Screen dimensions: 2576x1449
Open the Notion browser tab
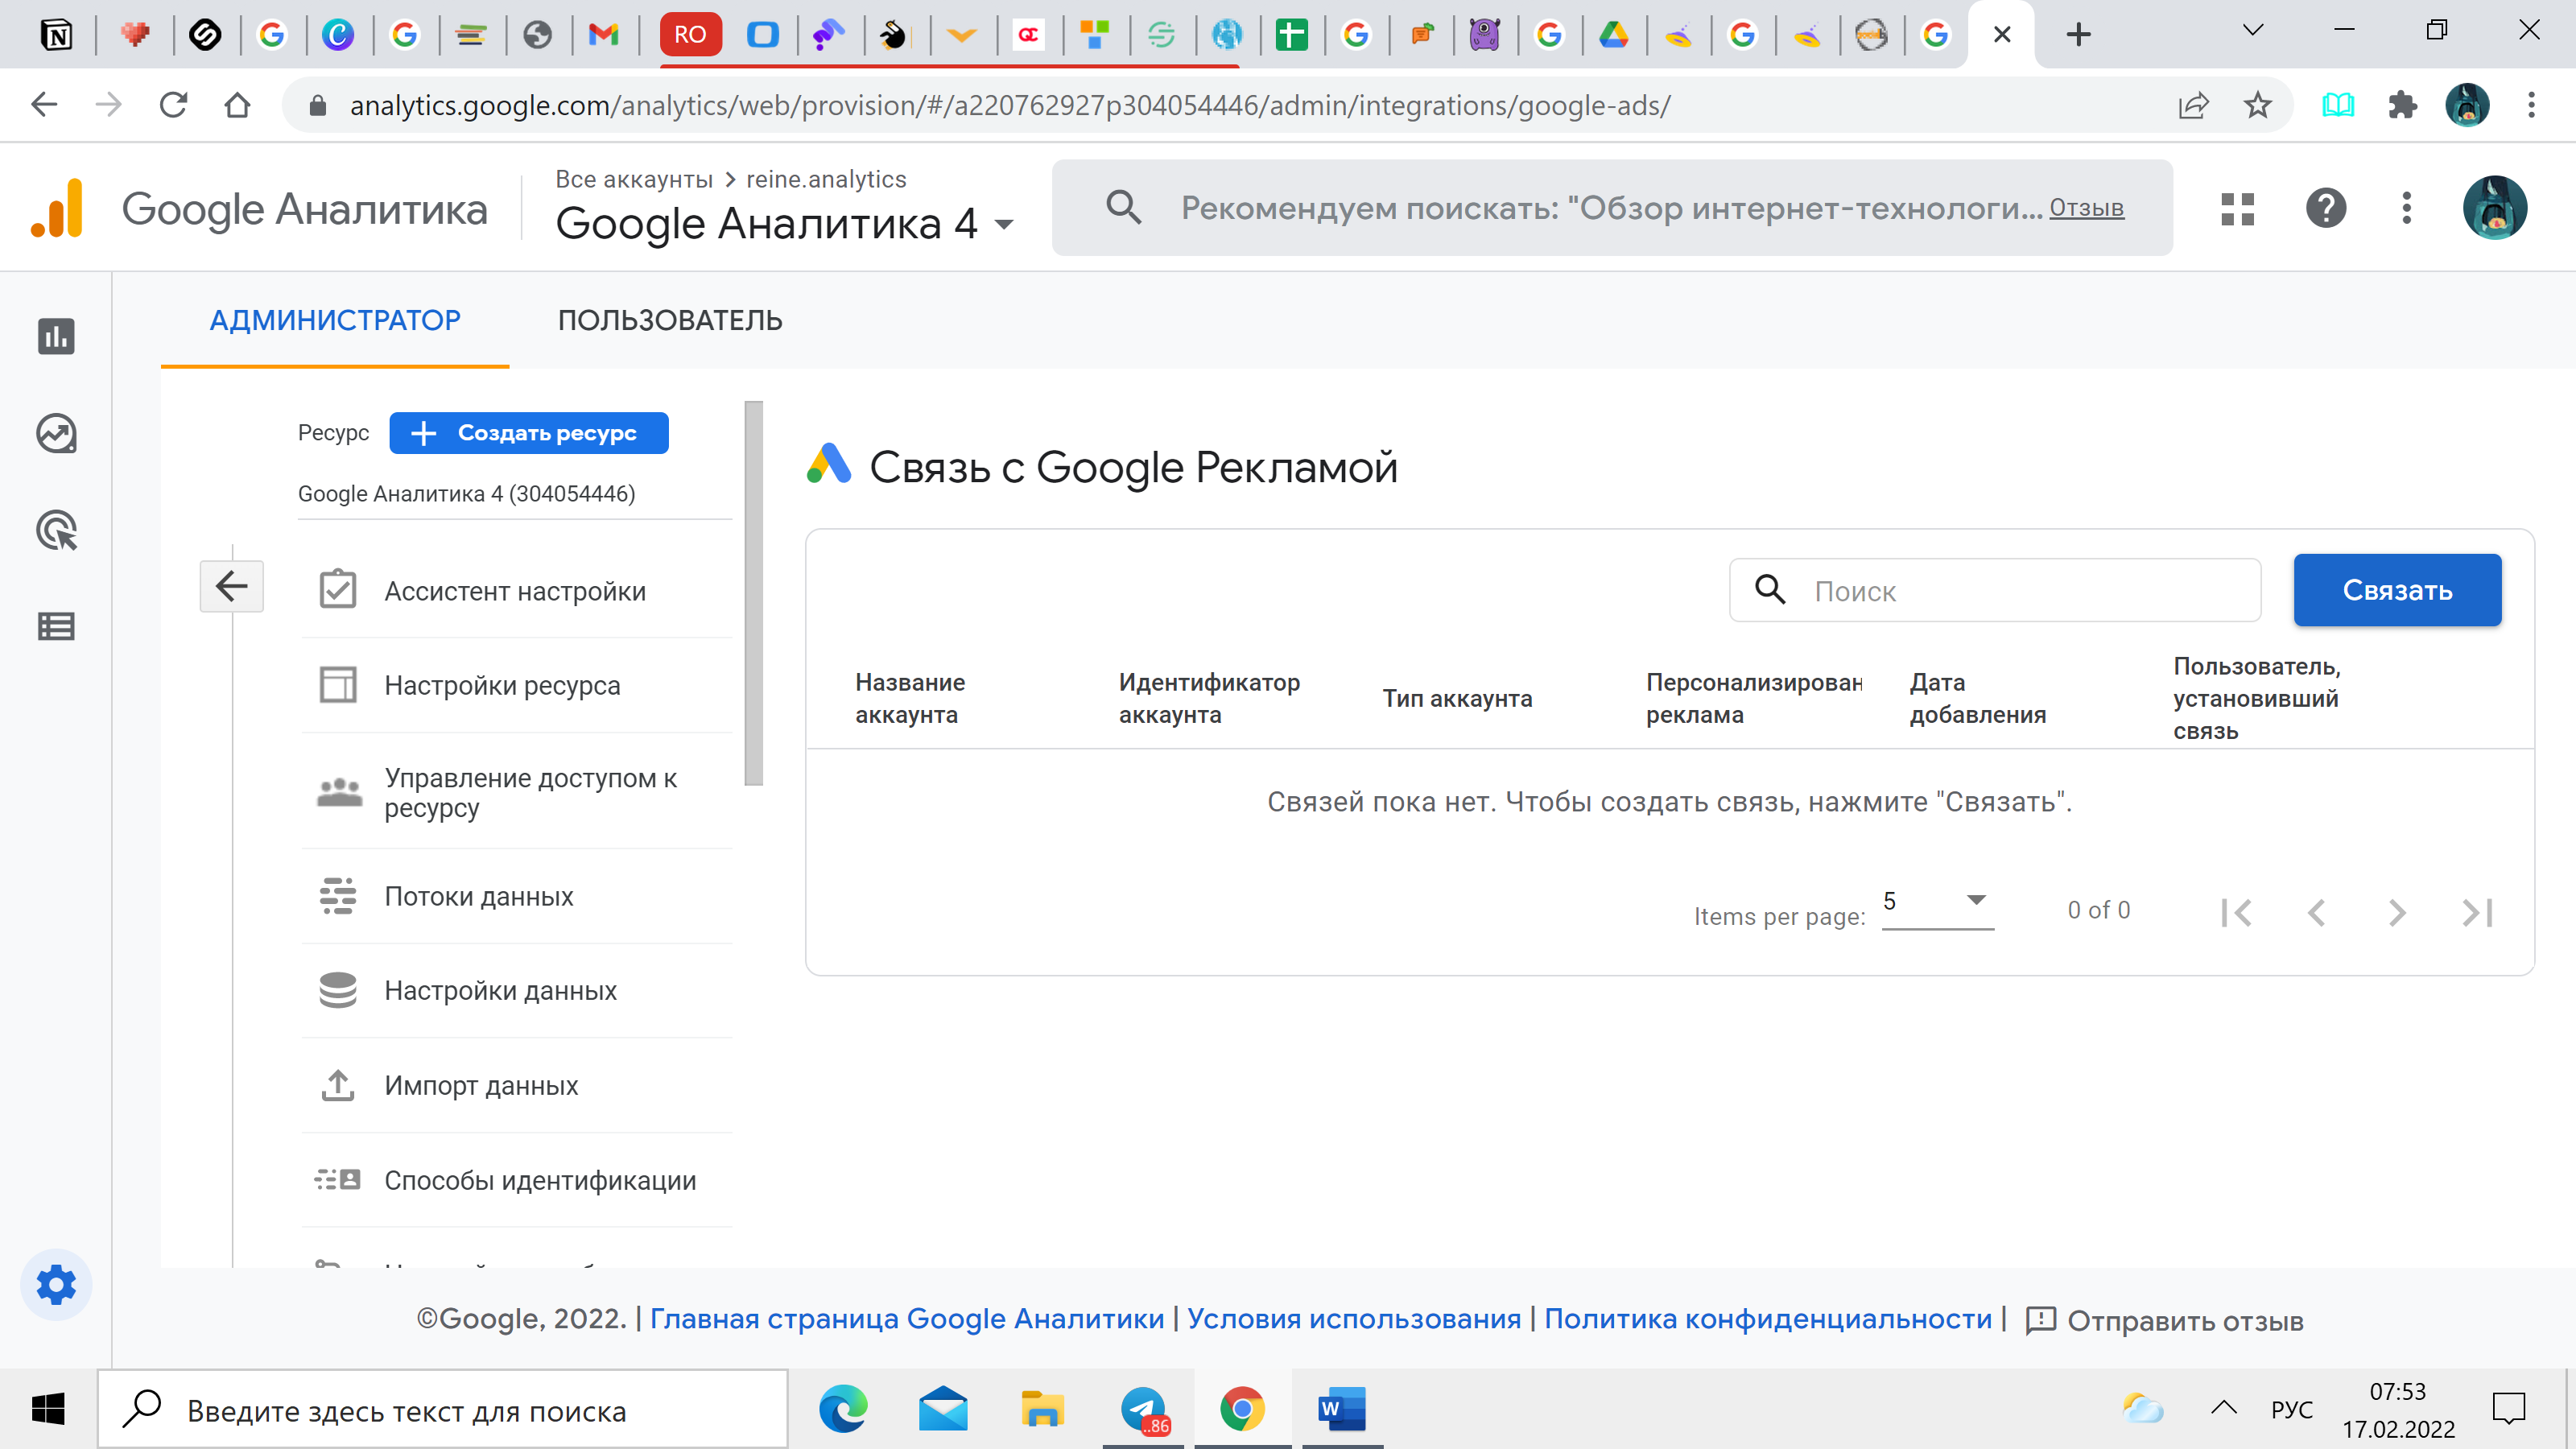(x=57, y=35)
